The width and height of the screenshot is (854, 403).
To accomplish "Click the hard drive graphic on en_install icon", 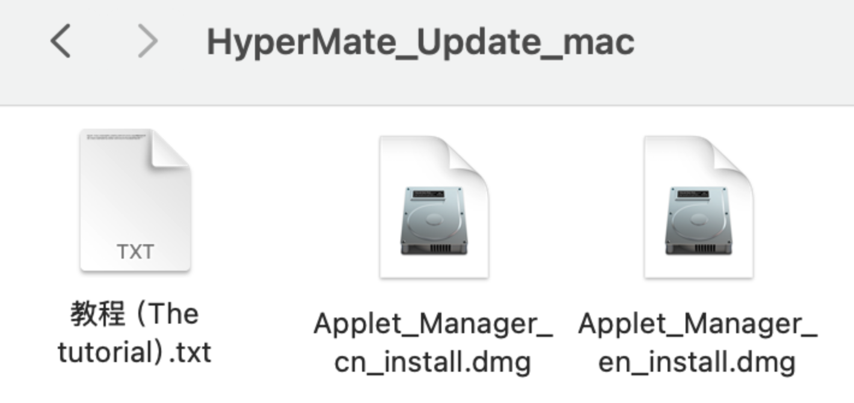I will coord(698,221).
